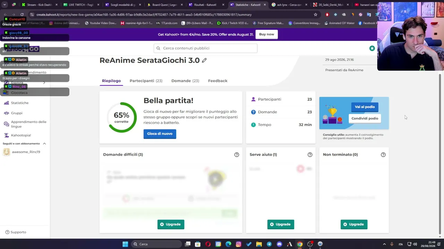Switch to the Riepilogo tab
This screenshot has width=444, height=249.
point(111,81)
